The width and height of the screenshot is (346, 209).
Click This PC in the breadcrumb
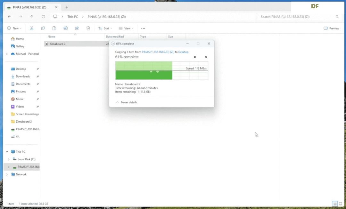[73, 17]
